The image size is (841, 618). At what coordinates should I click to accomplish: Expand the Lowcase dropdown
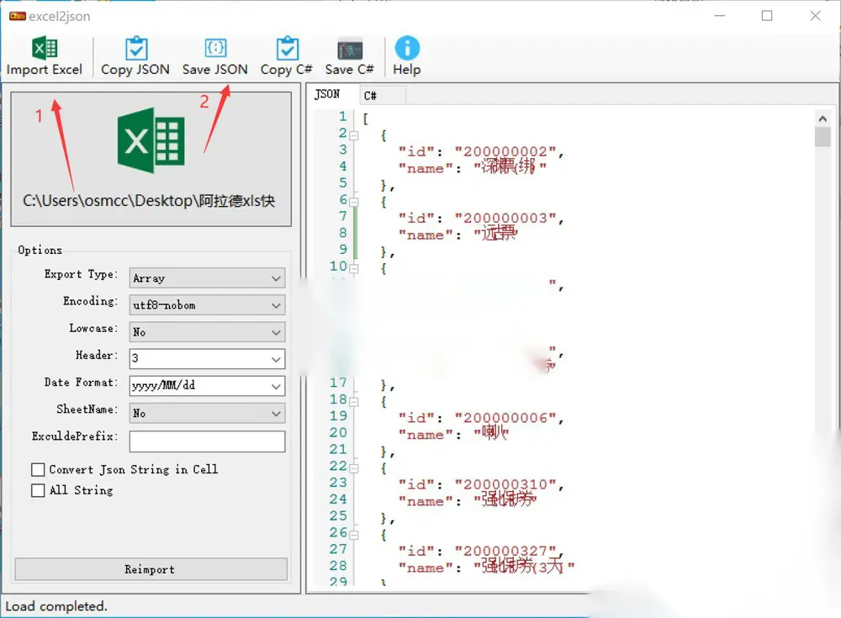pyautogui.click(x=207, y=332)
